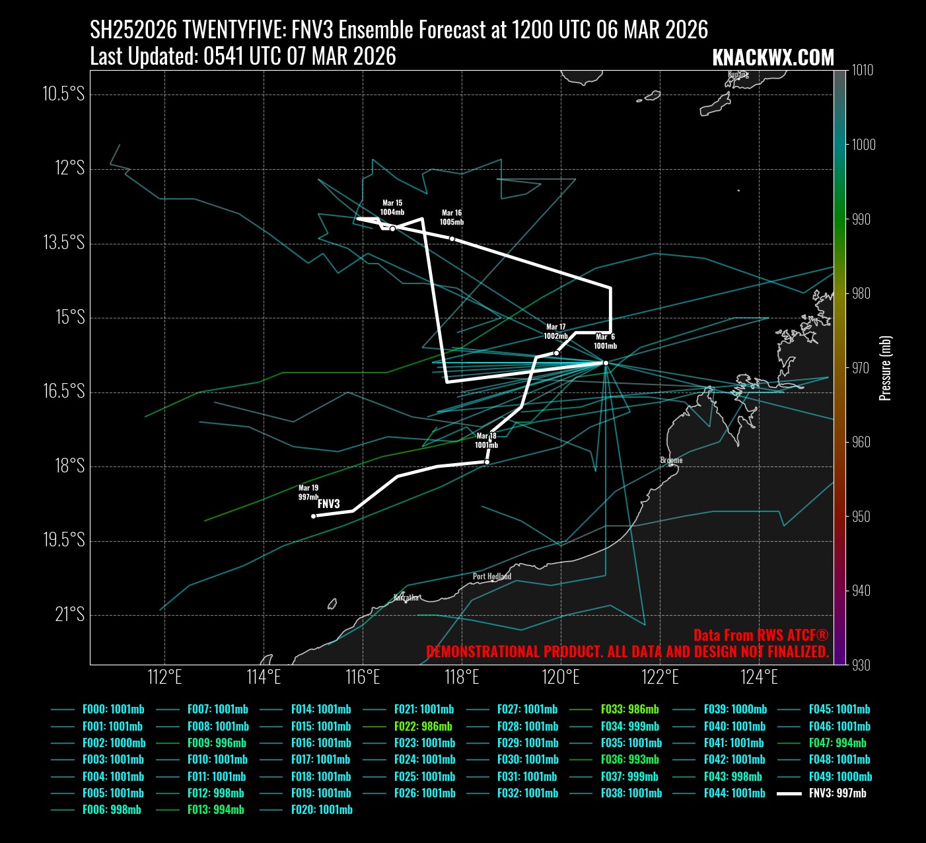This screenshot has height=843, width=926.
Task: Select the Mar 18 1001mb forecast point
Action: (x=487, y=462)
